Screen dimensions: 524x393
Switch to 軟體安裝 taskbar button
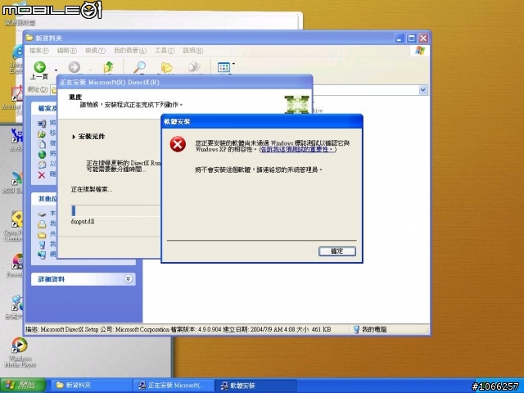(x=255, y=386)
